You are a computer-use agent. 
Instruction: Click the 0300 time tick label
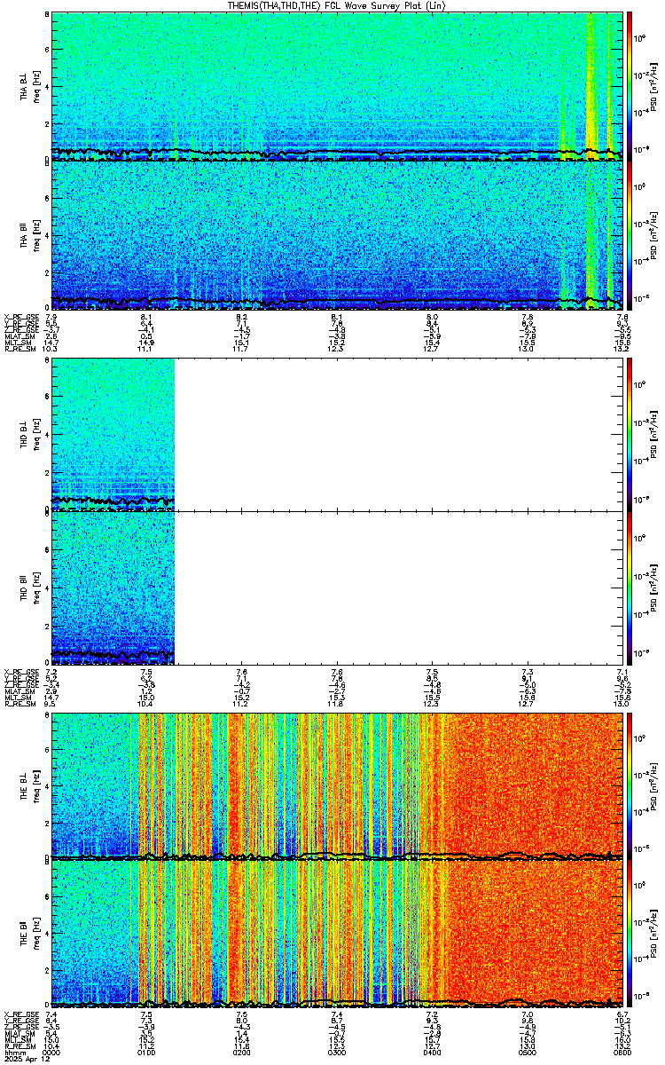(337, 1053)
